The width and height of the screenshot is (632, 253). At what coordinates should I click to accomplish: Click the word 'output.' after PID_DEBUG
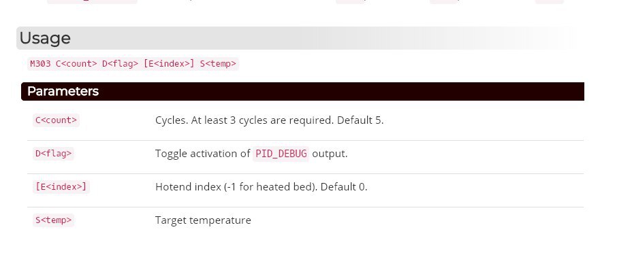pos(330,154)
